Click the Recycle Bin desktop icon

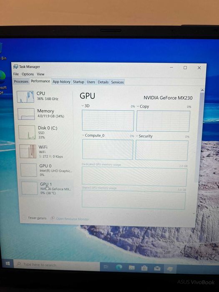[2, 51]
